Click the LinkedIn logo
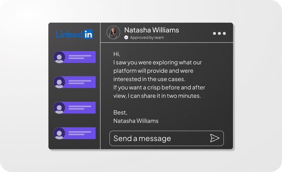This screenshot has height=172, width=282. click(x=74, y=34)
